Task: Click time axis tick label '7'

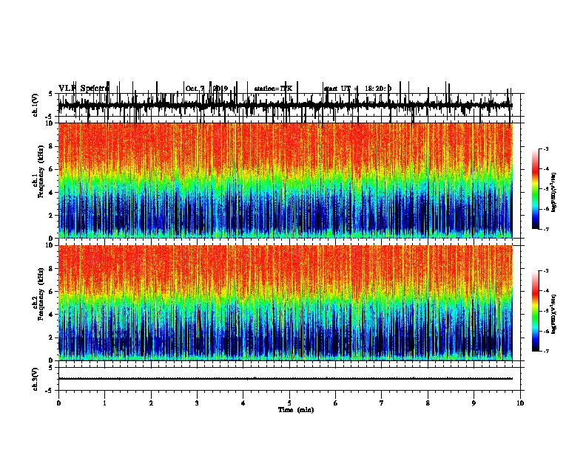Action: pos(382,403)
